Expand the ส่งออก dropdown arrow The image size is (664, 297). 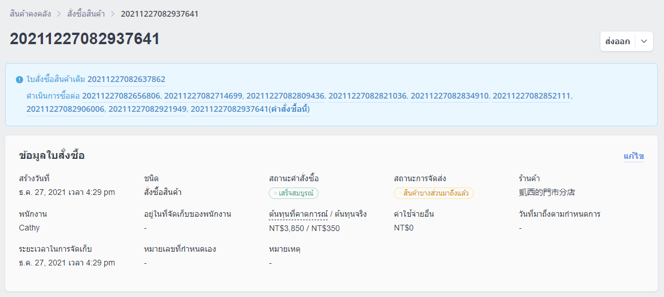tap(644, 41)
